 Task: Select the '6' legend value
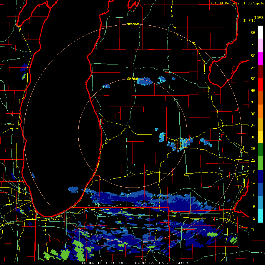tap(254, 207)
